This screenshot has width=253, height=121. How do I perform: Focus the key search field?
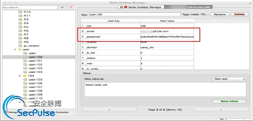pos(30,7)
